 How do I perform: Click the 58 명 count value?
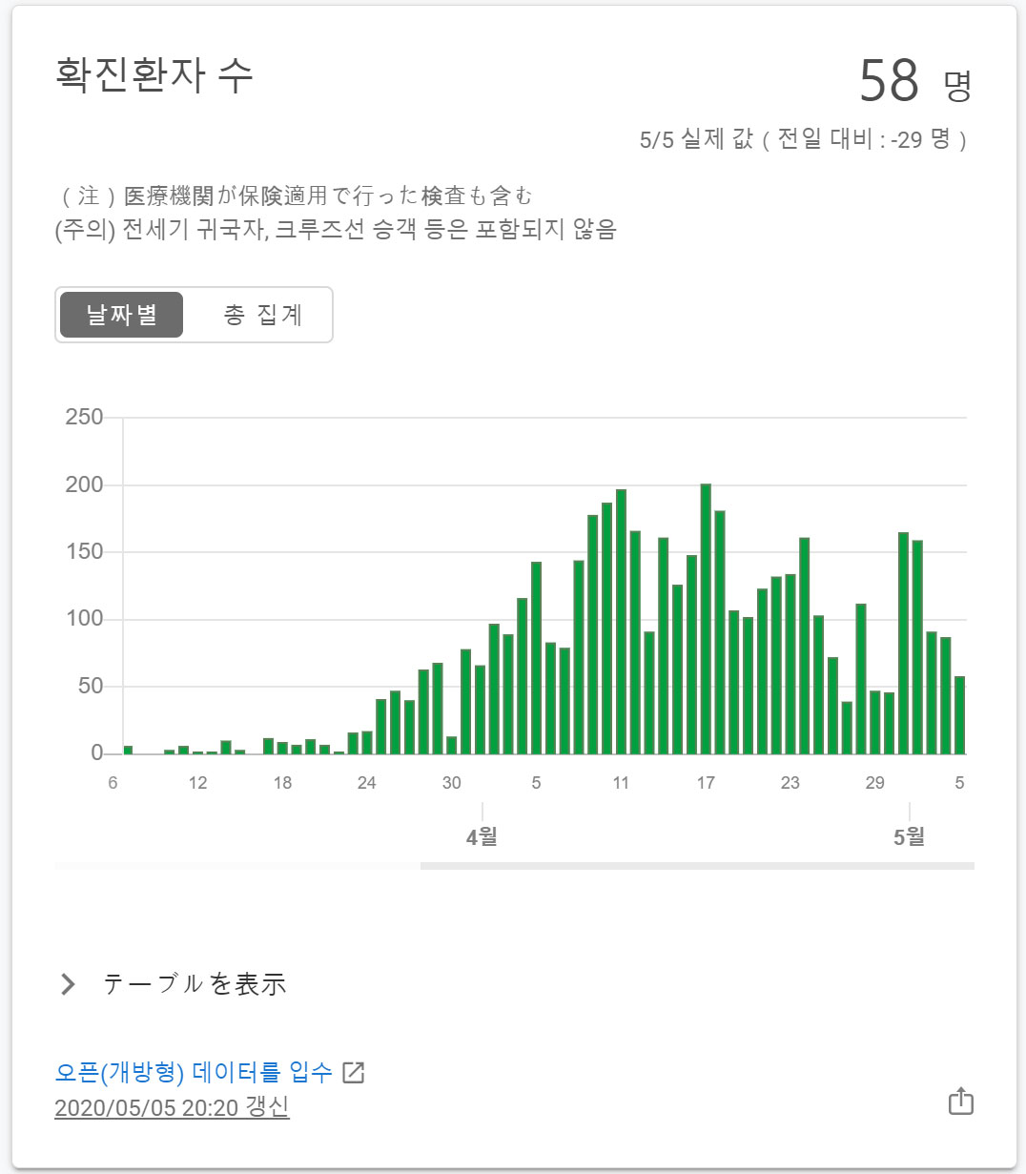915,81
